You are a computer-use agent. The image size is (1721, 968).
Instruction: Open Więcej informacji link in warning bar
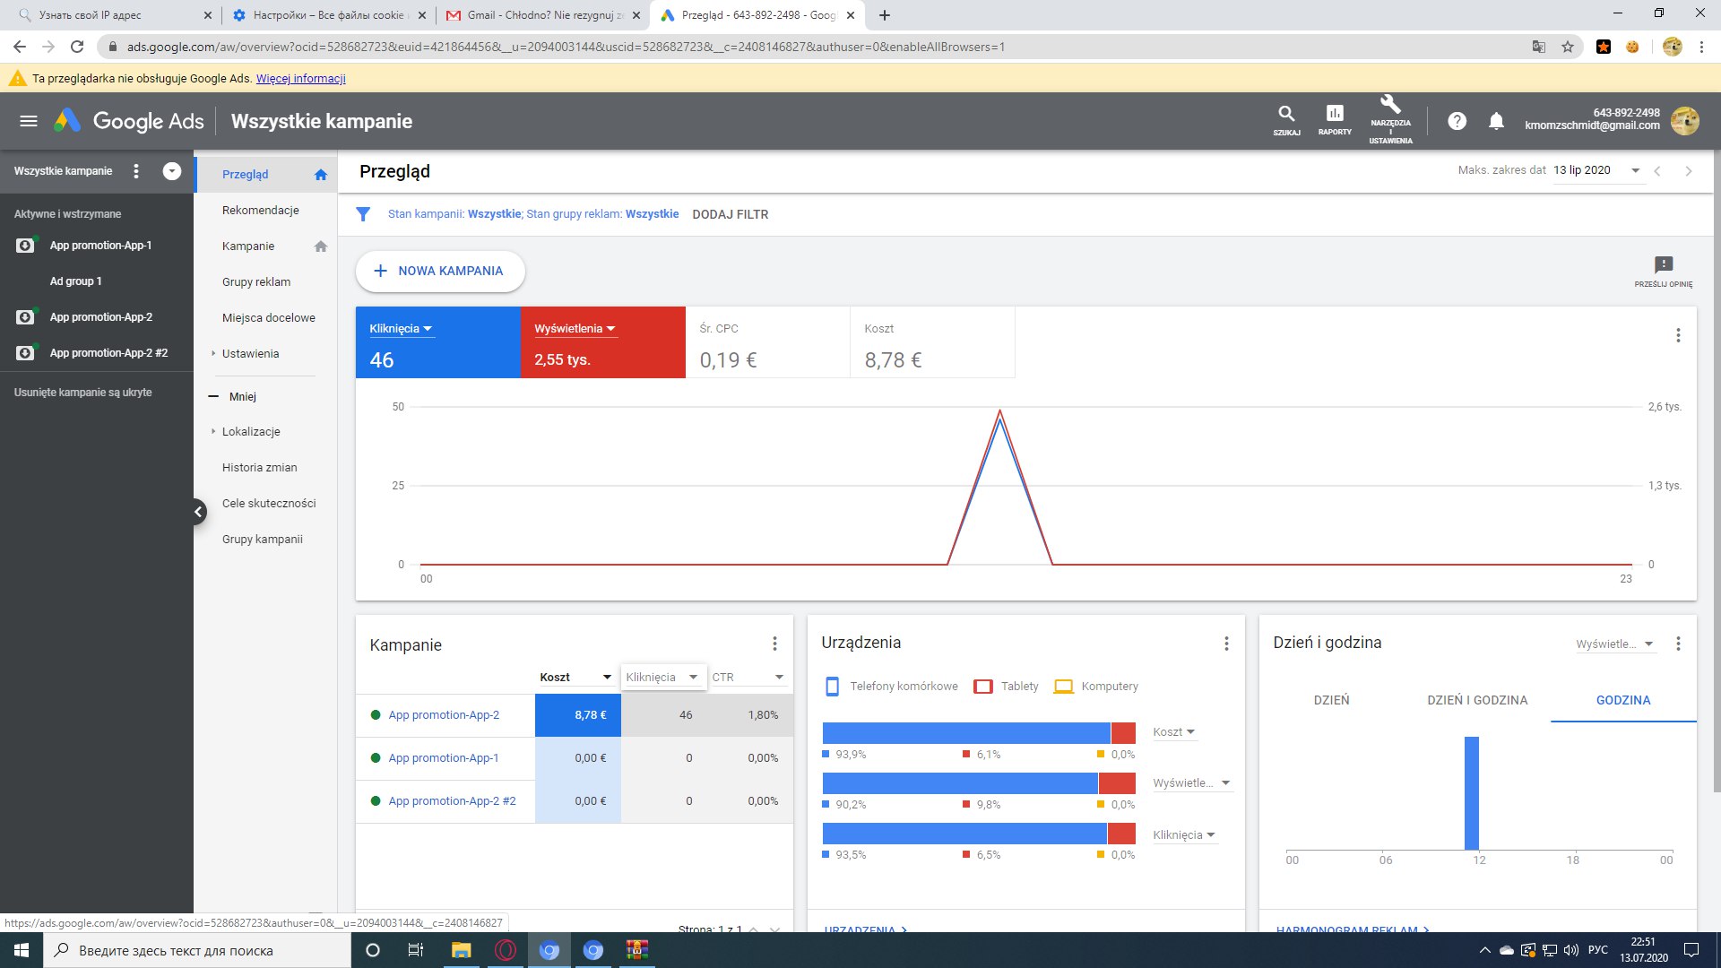point(301,79)
